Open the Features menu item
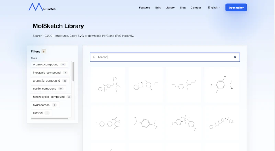This screenshot has width=275, height=151. (144, 8)
